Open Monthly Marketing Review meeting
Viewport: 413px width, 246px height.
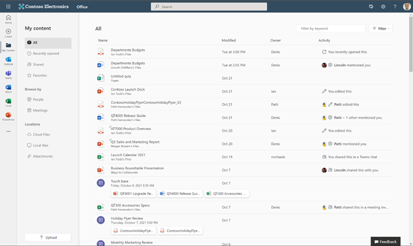point(132,243)
